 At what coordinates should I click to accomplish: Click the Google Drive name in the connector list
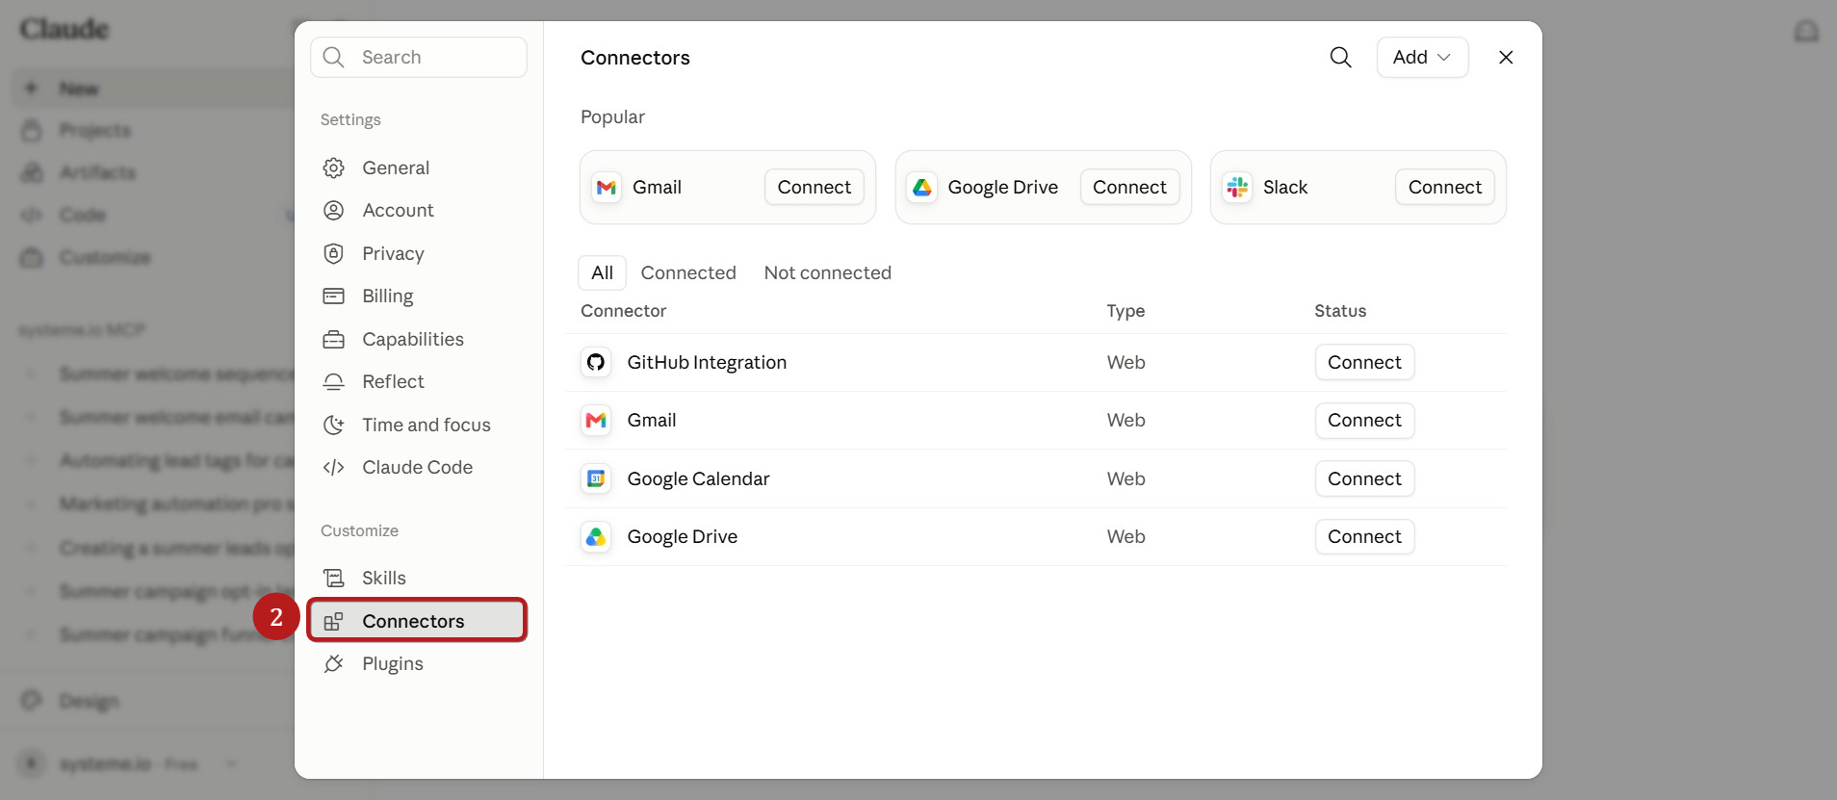click(683, 536)
